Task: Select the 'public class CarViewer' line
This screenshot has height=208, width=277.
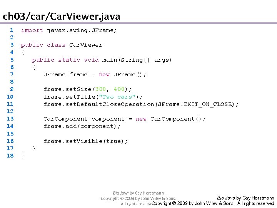Action: coord(62,45)
